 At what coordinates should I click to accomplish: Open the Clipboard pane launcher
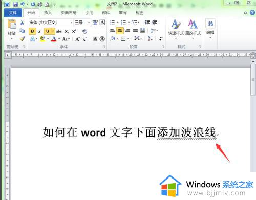(x=24, y=47)
